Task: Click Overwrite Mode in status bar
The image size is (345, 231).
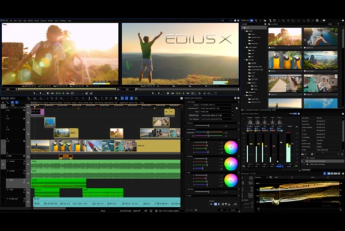Action: click(x=126, y=211)
